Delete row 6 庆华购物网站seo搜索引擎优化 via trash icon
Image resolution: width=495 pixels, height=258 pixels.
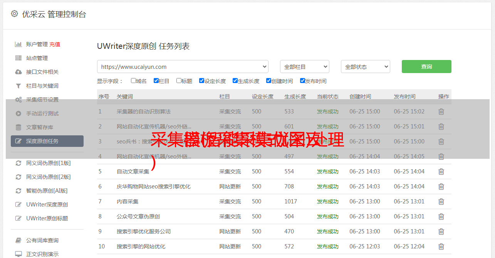click(441, 186)
